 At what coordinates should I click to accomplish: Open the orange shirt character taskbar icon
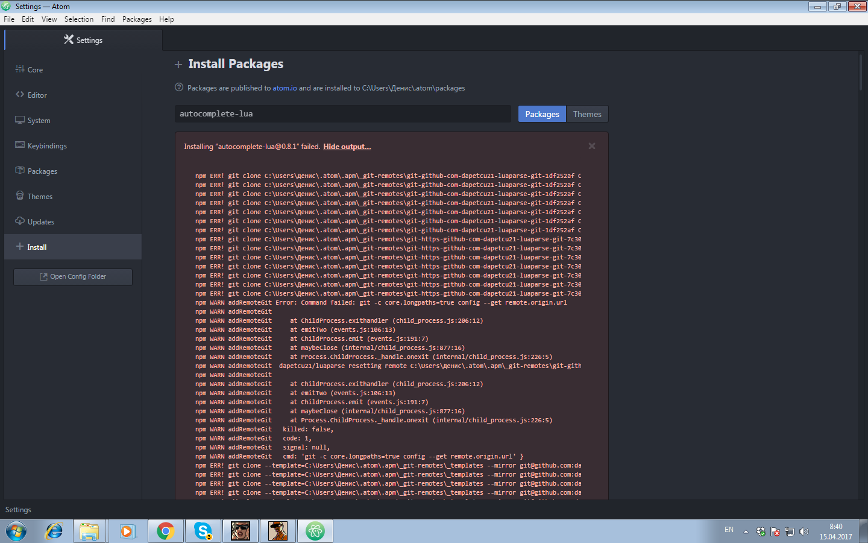278,532
